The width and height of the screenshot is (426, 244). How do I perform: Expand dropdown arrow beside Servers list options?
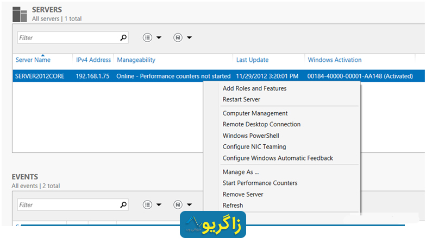point(159,38)
